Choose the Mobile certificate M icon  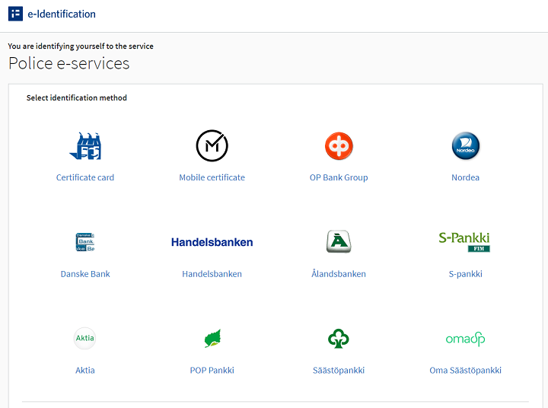point(212,146)
